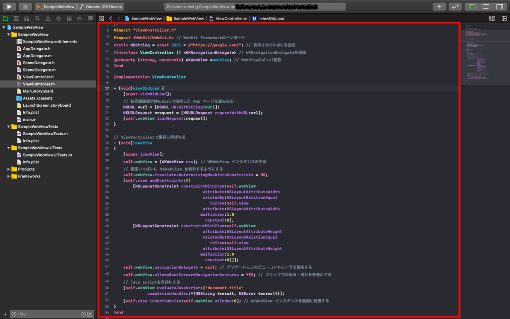510x319 pixels.
Task: Open the Test navigator diamond icon
Action: pyautogui.click(x=59, y=18)
